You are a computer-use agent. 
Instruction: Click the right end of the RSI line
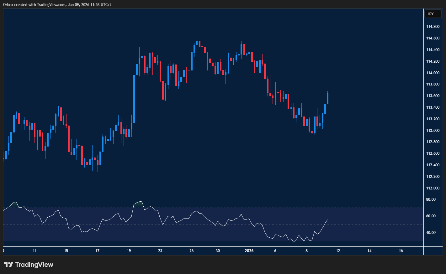click(327, 220)
